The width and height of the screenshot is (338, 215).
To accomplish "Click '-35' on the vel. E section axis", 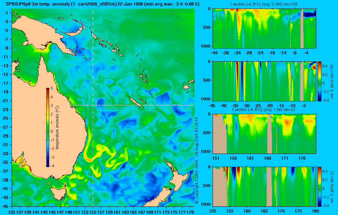I will pos(235,106).
